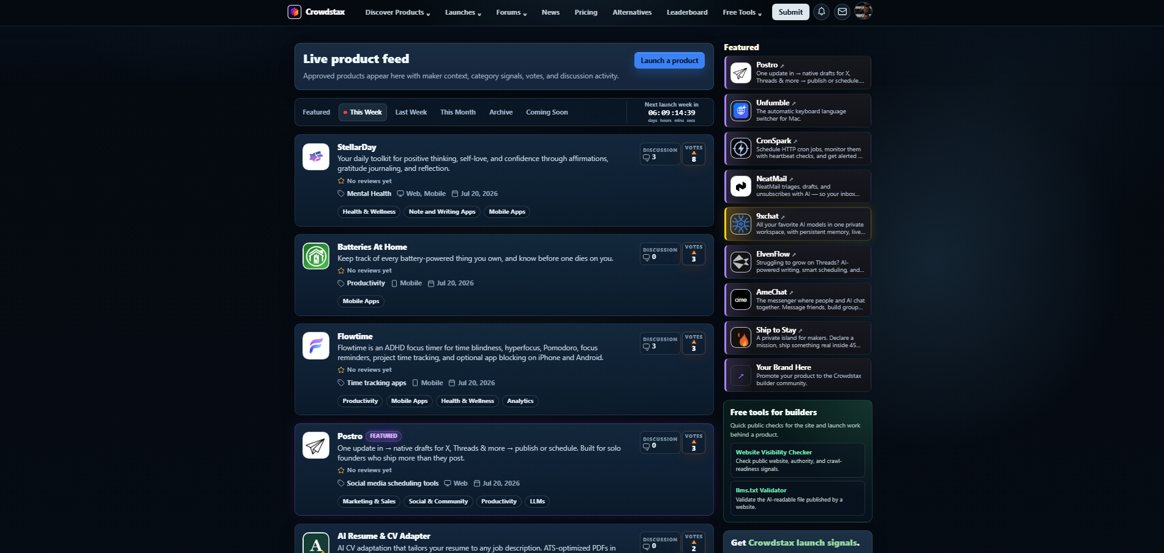Viewport: 1164px width, 553px height.
Task: Open the Leaderboard nav item
Action: 687,12
